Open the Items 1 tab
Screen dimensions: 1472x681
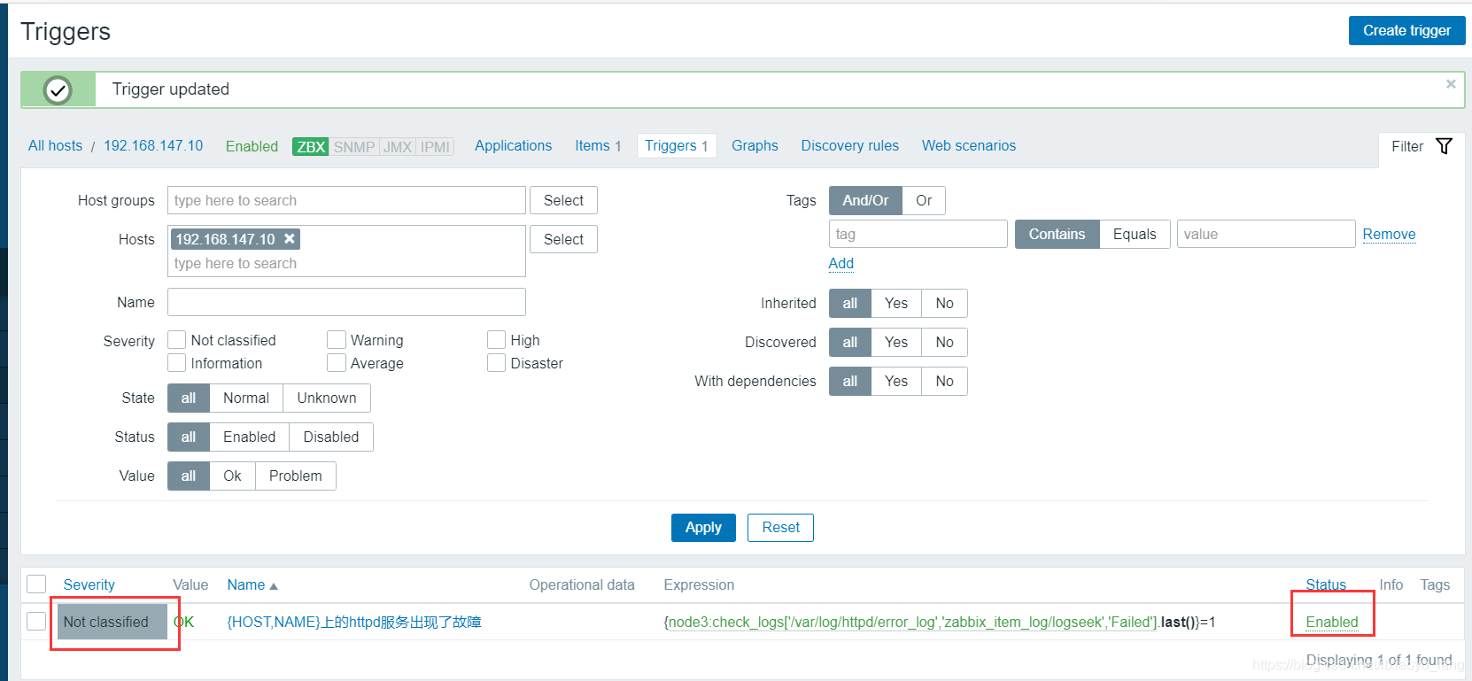[598, 145]
